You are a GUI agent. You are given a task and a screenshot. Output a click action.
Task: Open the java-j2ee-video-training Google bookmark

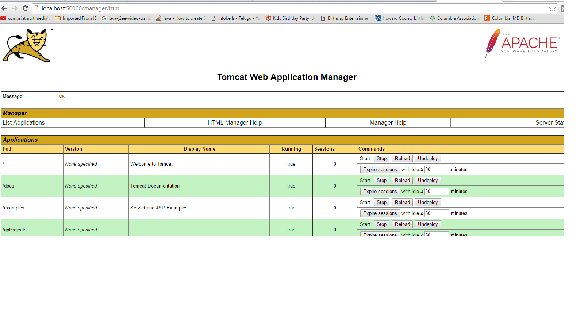click(x=126, y=18)
